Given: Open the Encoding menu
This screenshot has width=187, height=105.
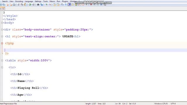Looking at the screenshot, I should pos(19,1).
